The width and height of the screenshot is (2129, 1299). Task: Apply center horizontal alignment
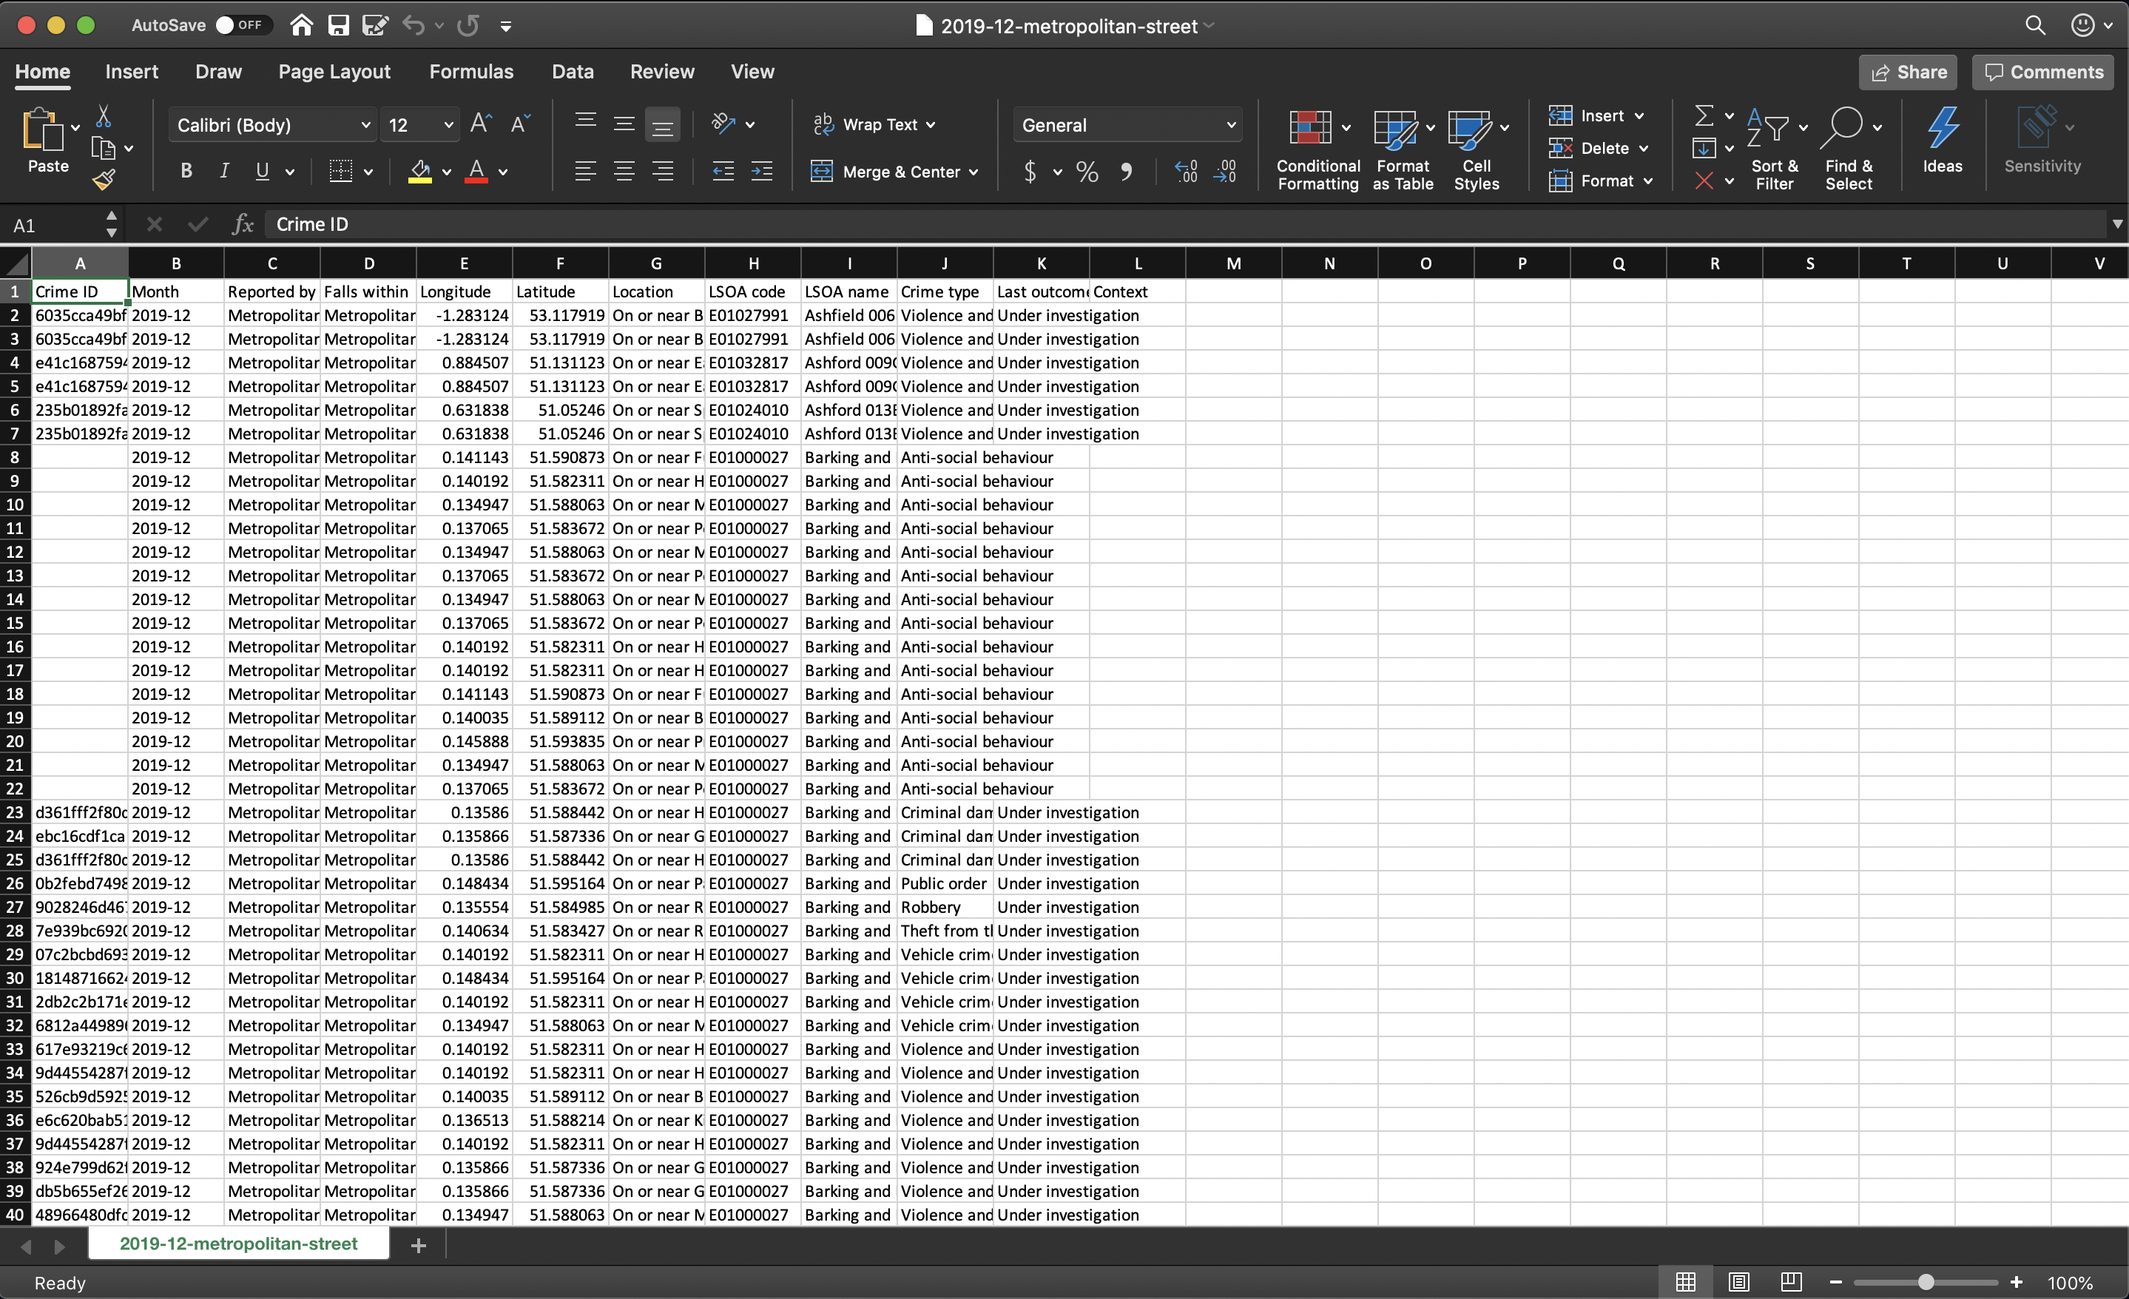pos(624,171)
